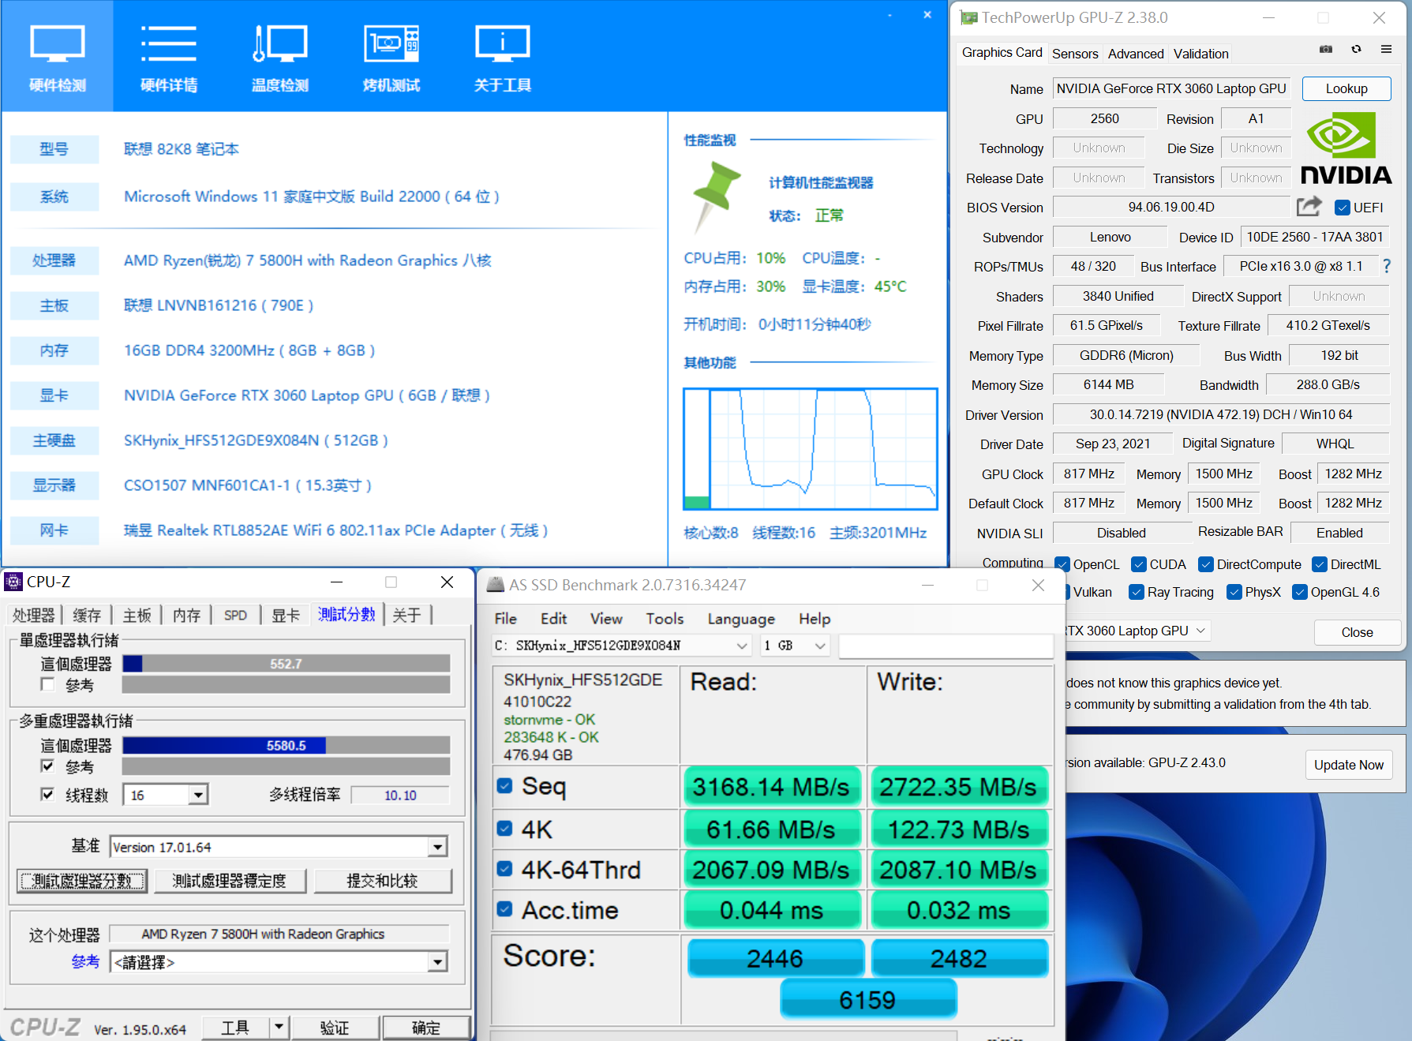Screen dimensions: 1412x1041
Task: Click the GPU-Z screenshot camera icon
Action: tap(1326, 49)
